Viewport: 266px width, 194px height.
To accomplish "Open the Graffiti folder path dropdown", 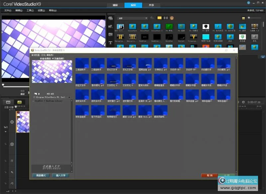I will (69, 97).
